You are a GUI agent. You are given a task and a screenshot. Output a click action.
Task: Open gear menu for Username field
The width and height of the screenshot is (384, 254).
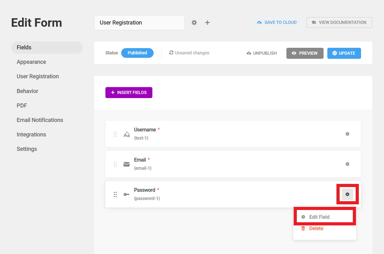pyautogui.click(x=347, y=134)
